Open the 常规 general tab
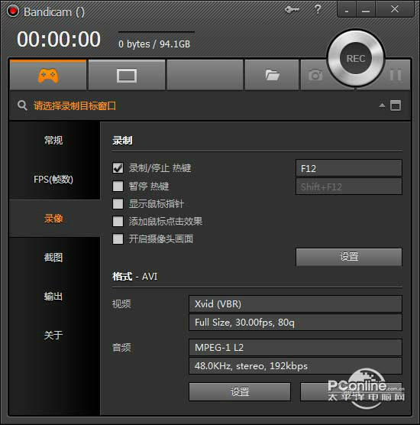420x425 pixels. point(53,141)
